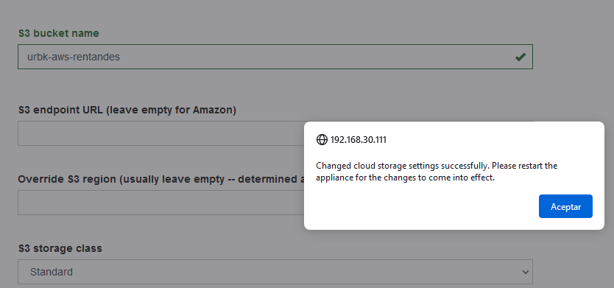The image size is (614, 288).
Task: Click the "S3 storage class" label
Action: click(60, 248)
